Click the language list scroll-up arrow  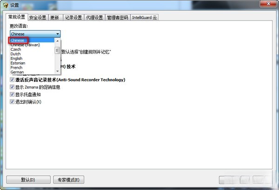point(57,41)
